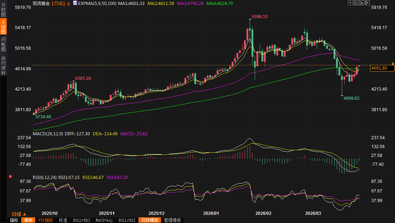Click the crosshair cursor icon in the top right
The height and width of the screenshot is (223, 395).
click(x=350, y=3)
